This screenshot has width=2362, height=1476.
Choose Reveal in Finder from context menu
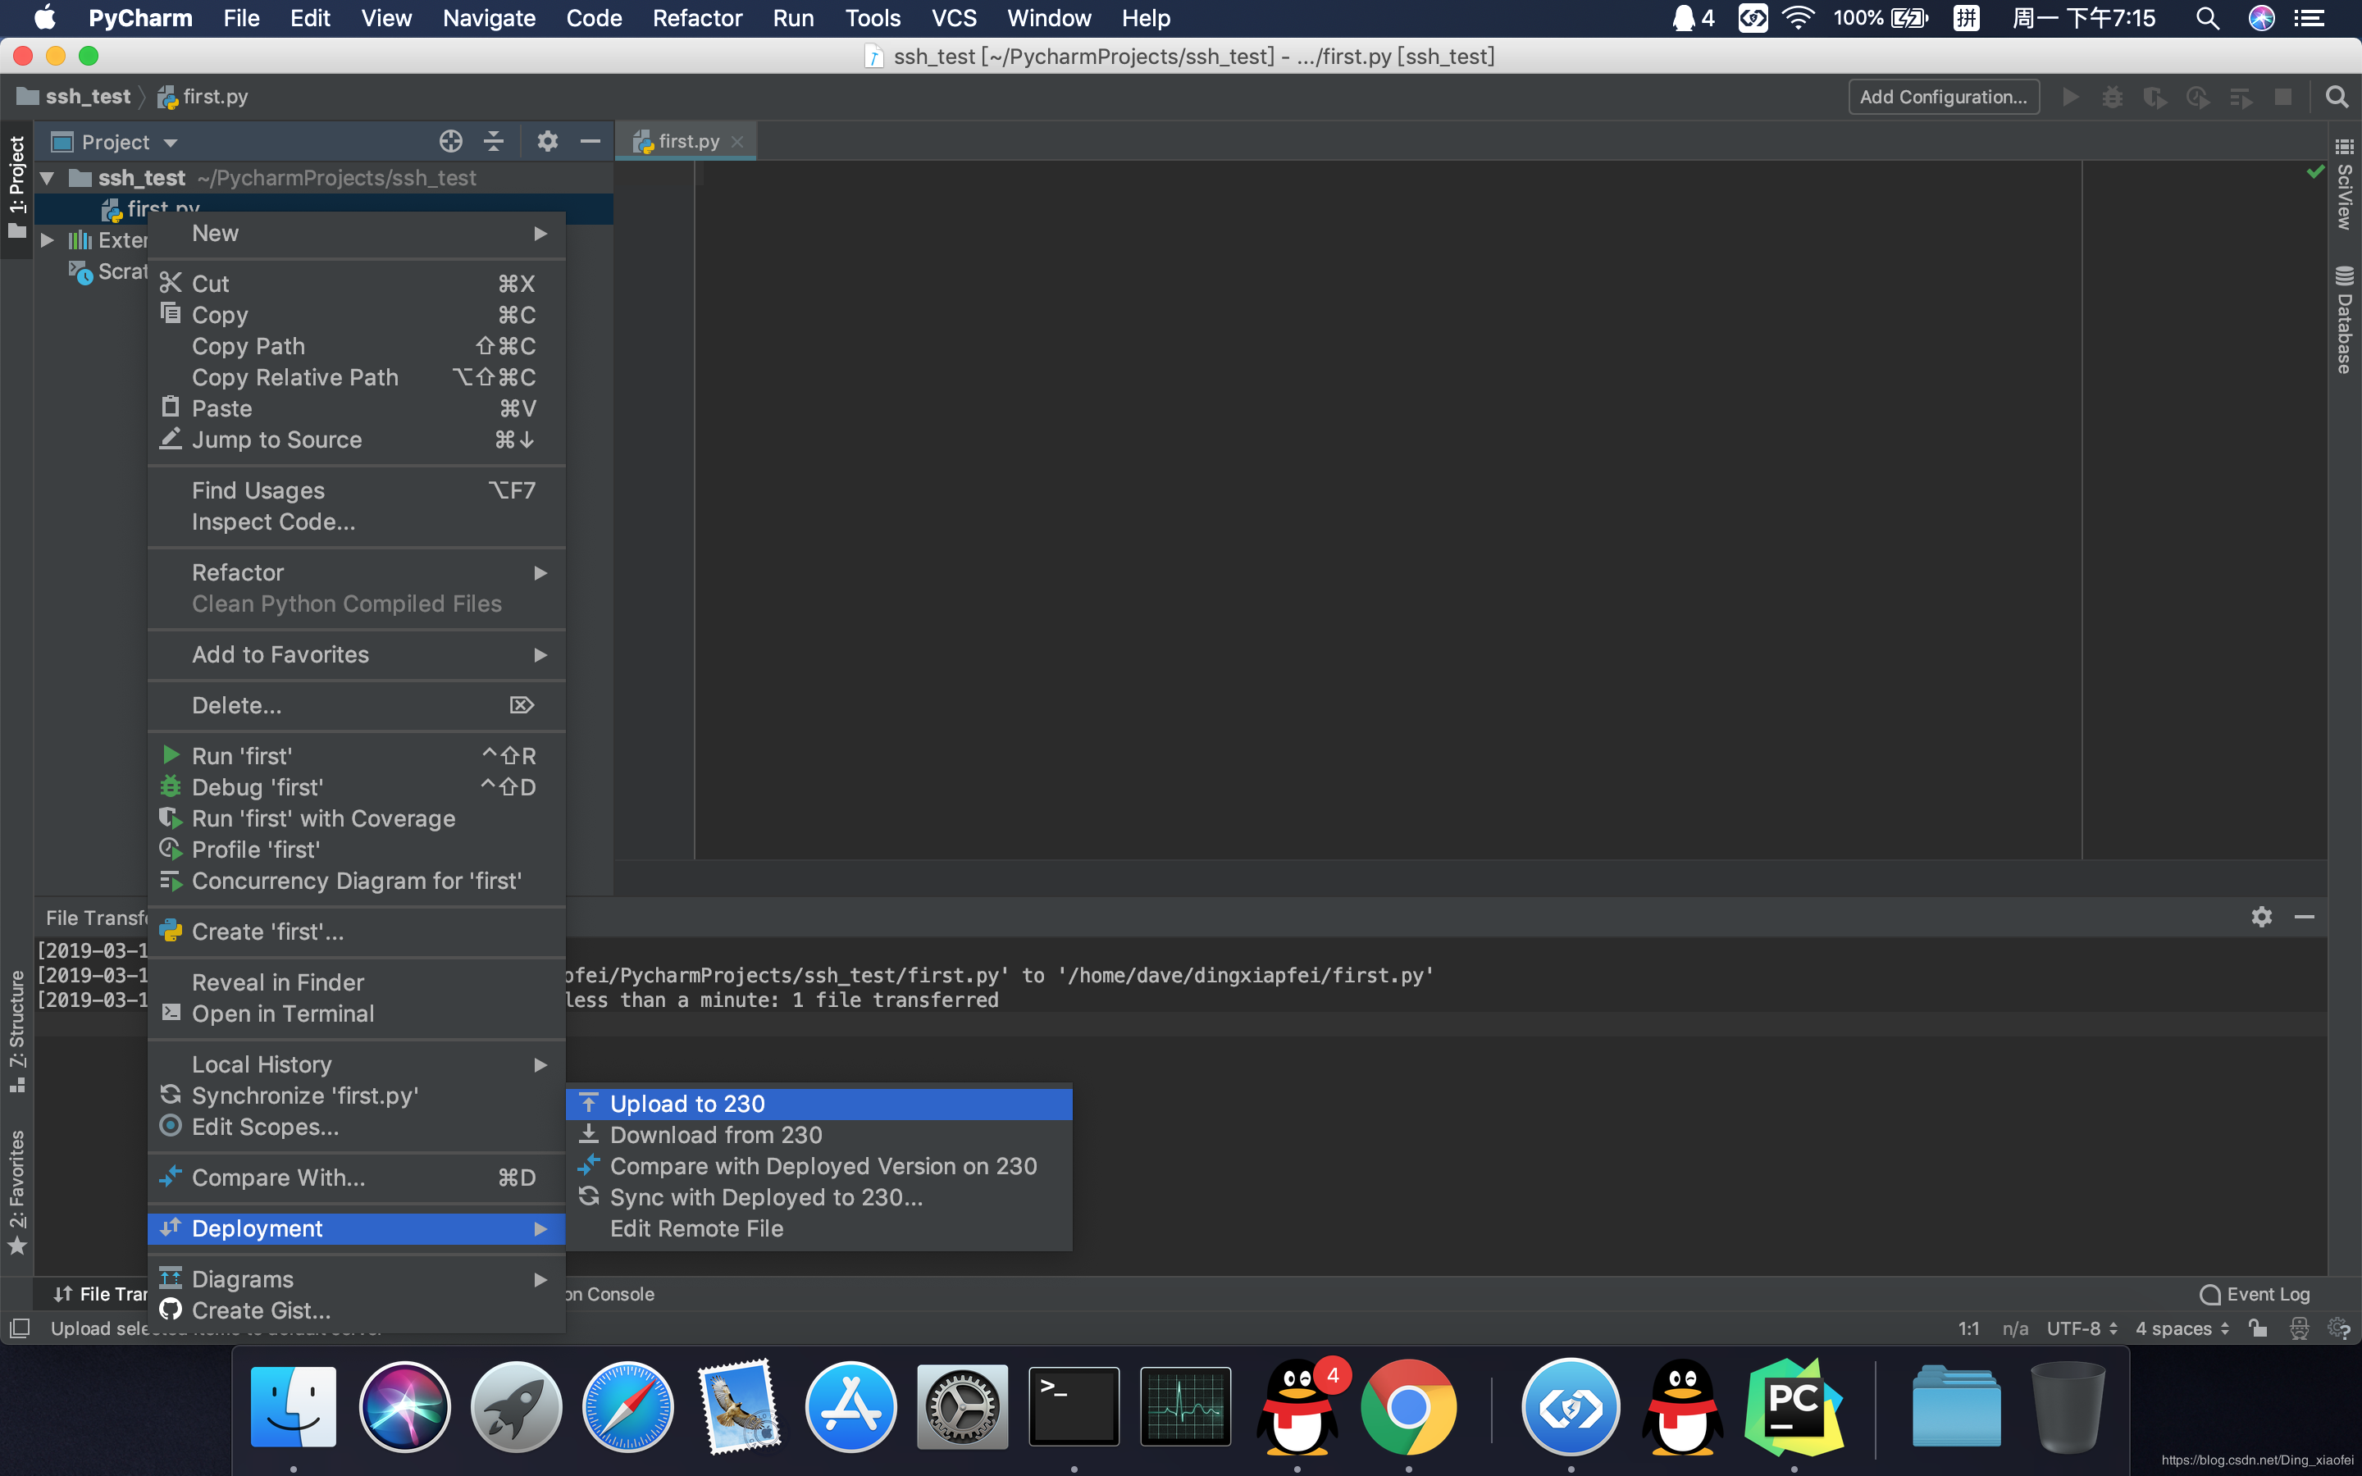pyautogui.click(x=277, y=982)
